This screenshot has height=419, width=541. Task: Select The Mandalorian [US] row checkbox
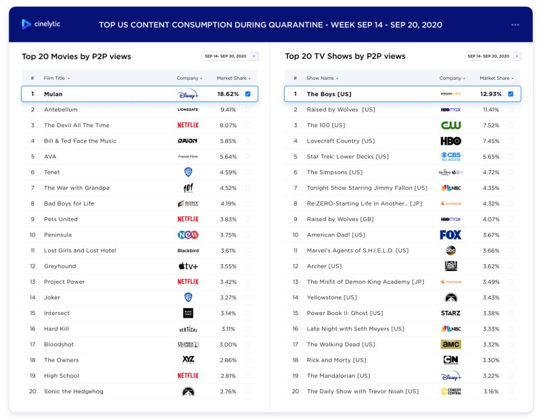511,376
